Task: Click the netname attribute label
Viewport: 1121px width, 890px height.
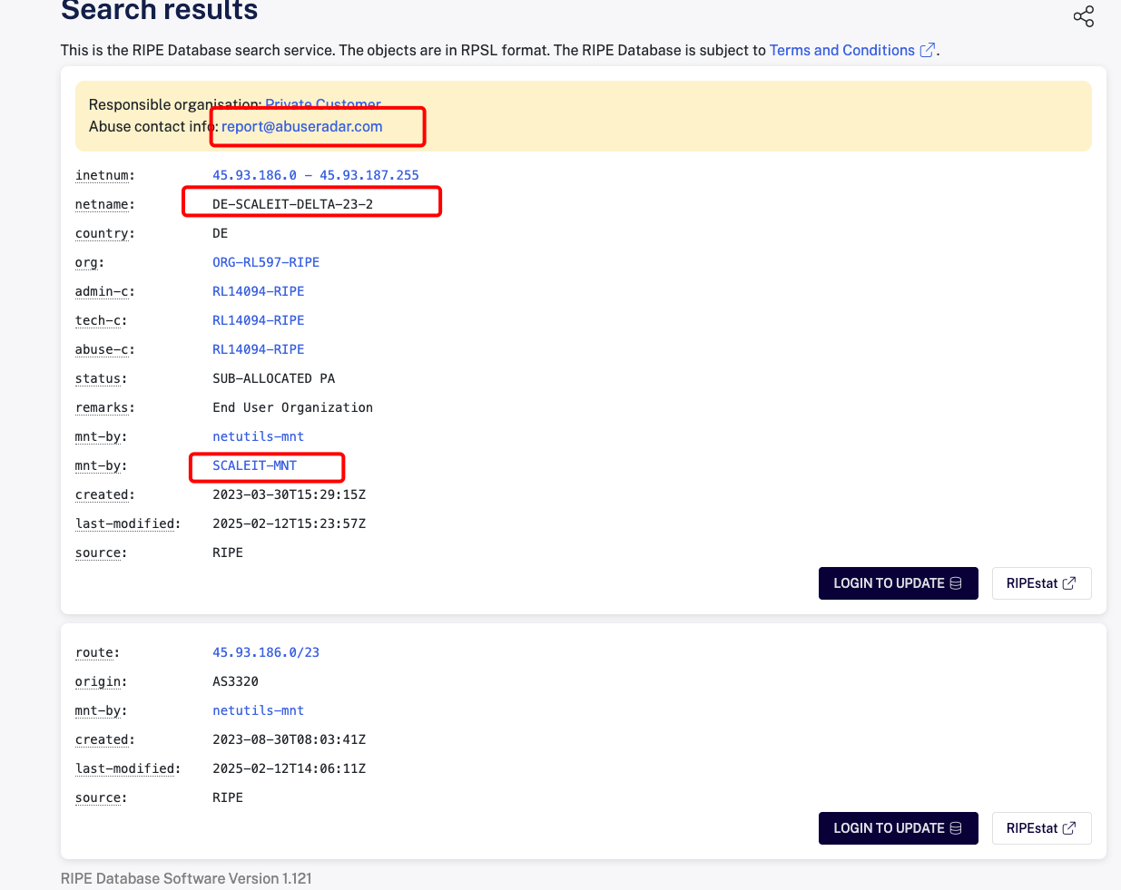Action: coord(104,204)
